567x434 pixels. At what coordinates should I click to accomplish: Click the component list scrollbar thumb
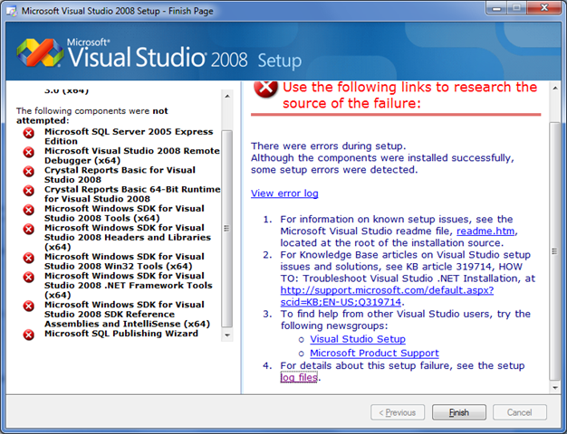coord(227,229)
